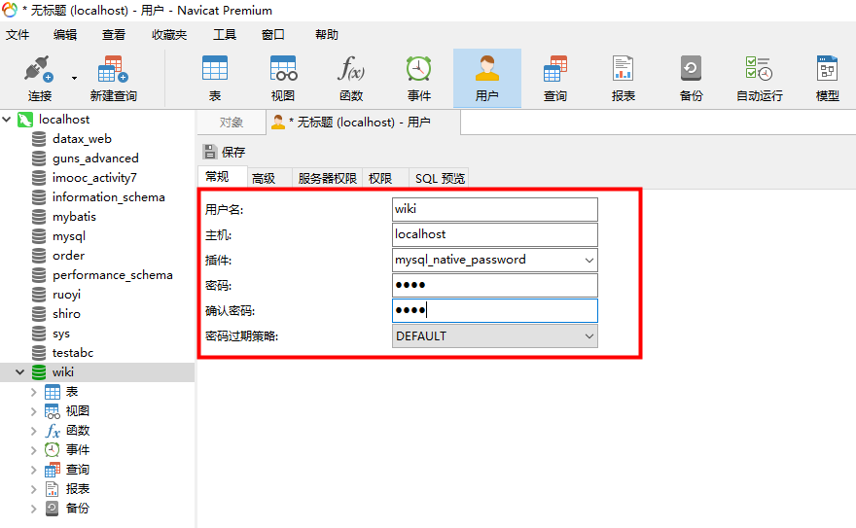Click the 函数 fx icon under wiki

pyautogui.click(x=53, y=431)
